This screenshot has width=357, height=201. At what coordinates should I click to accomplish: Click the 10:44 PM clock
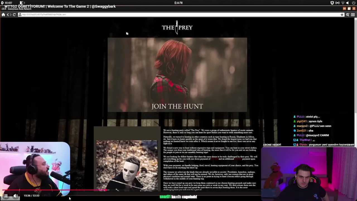178,3
